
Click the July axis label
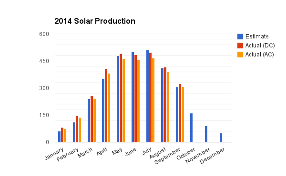147,151
